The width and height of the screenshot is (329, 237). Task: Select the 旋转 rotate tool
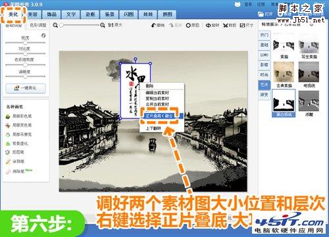(213, 26)
